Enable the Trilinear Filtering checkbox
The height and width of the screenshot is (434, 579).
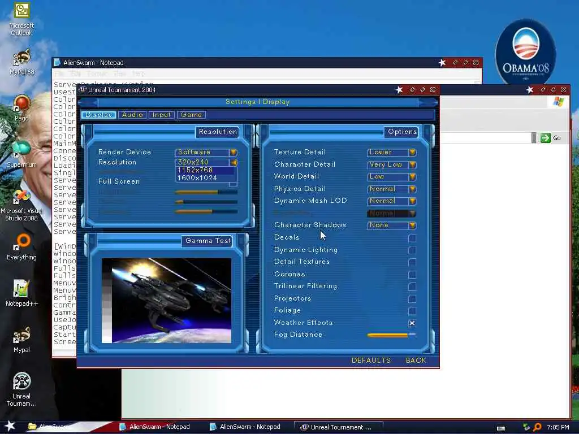point(412,287)
